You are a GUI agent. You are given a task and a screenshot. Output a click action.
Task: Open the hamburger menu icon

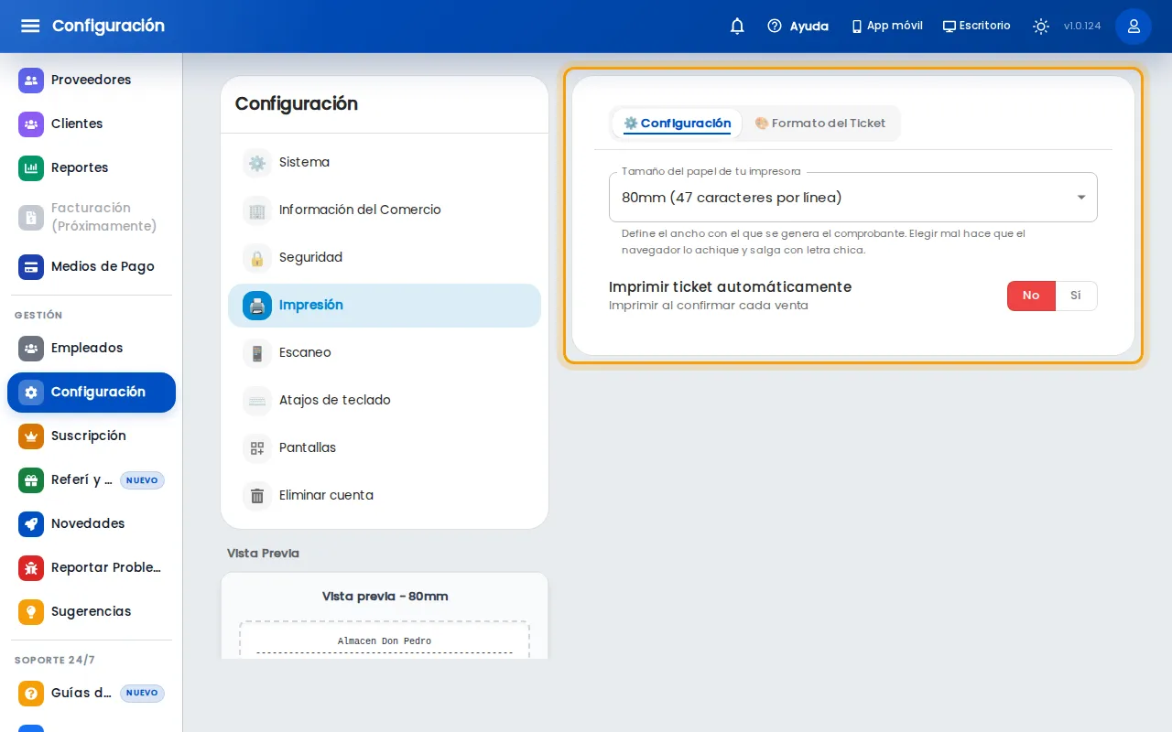30,26
